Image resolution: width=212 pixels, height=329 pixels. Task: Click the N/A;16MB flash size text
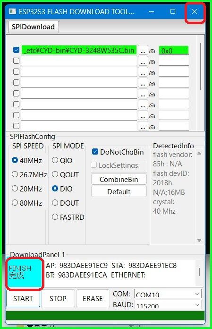pyautogui.click(x=169, y=192)
